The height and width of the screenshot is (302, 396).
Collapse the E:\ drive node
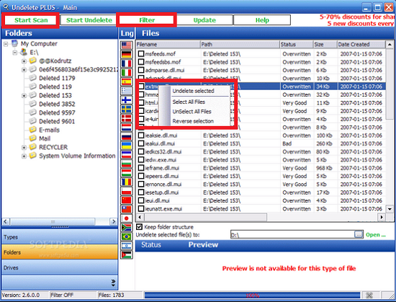click(x=15, y=53)
